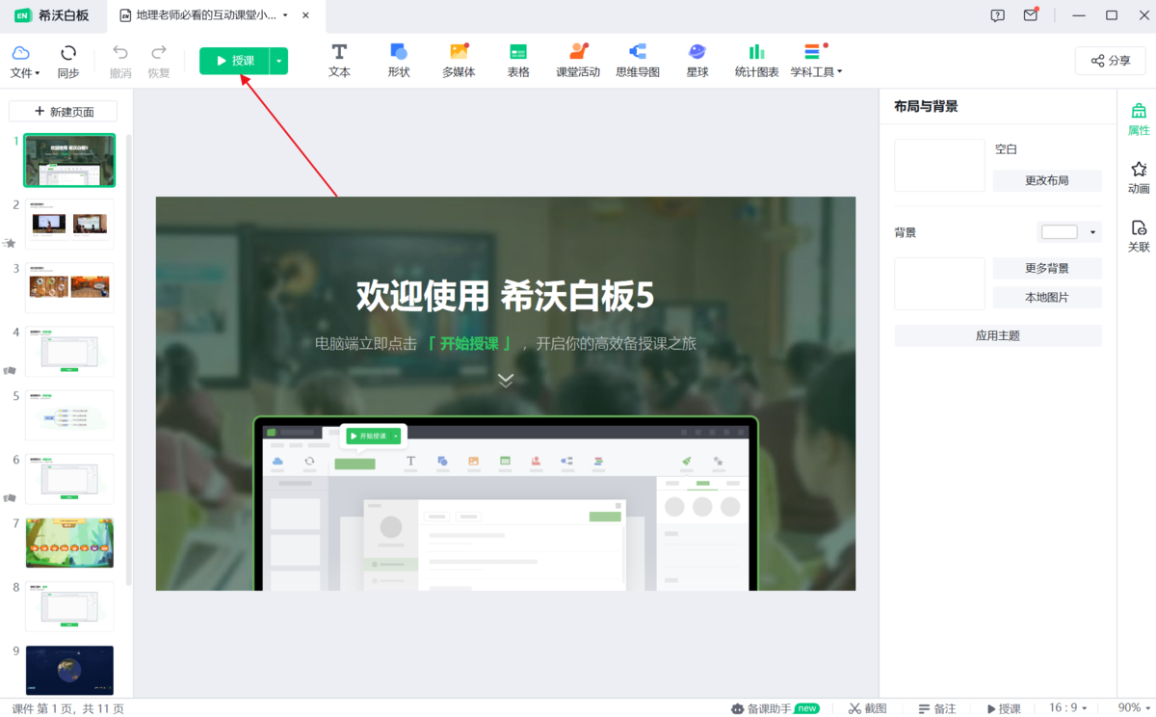
Task: Click the background preview box
Action: point(939,283)
